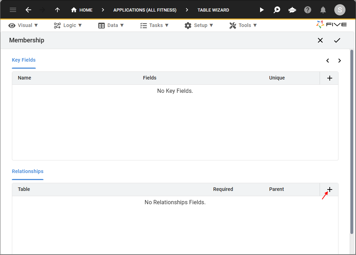The width and height of the screenshot is (356, 255).
Task: Click the inspect play-bubble icon
Action: click(277, 10)
